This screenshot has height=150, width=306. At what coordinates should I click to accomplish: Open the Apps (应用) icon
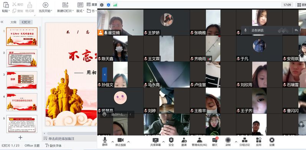tap(258, 140)
